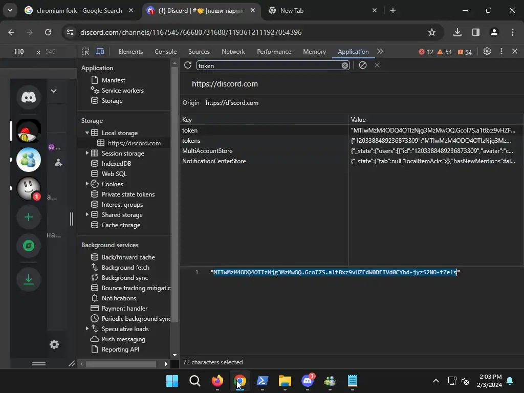Open the Discord home button
Image resolution: width=524 pixels, height=393 pixels.
[x=29, y=97]
